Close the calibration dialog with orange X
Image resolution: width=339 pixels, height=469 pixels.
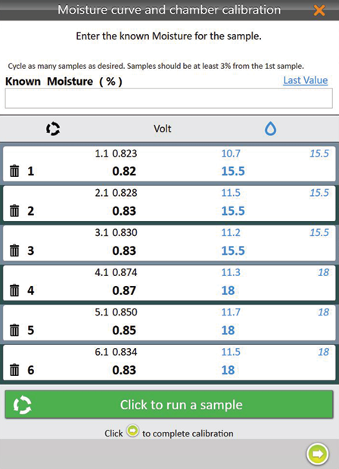[319, 11]
